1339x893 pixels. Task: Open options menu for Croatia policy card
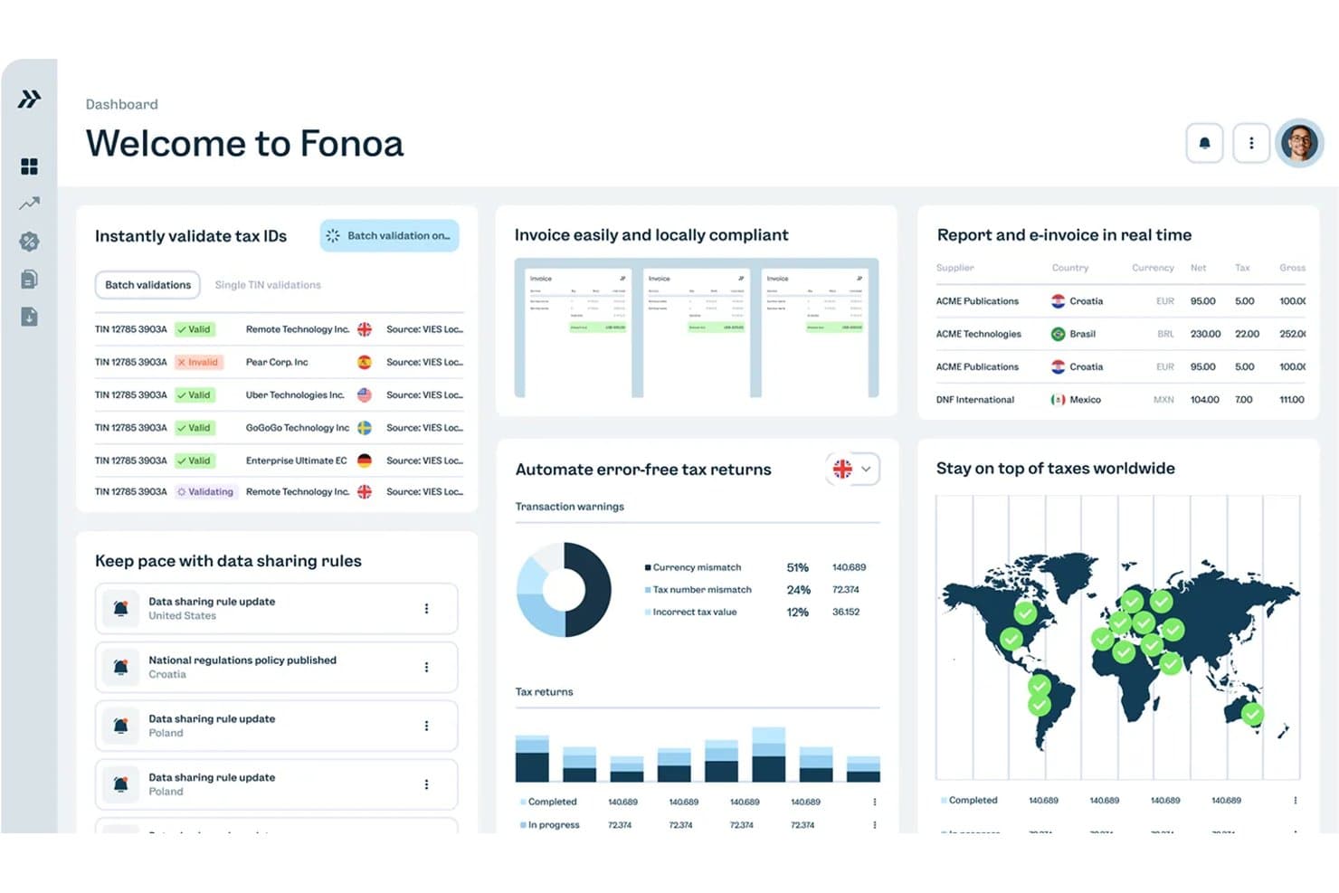(x=426, y=668)
